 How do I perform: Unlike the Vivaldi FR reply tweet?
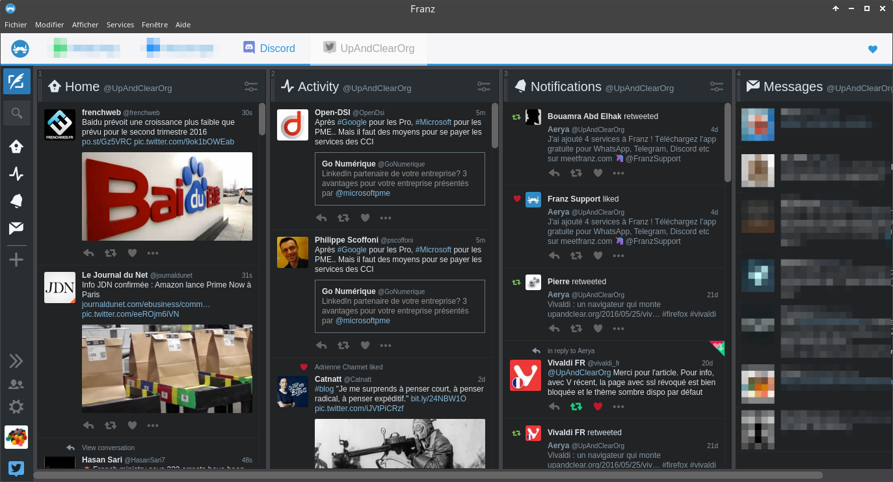[x=598, y=407]
